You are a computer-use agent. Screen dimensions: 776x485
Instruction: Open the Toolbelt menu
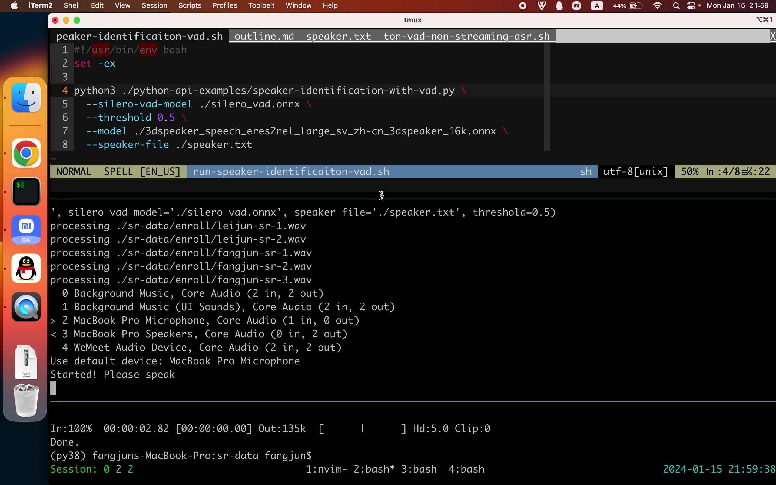(261, 5)
